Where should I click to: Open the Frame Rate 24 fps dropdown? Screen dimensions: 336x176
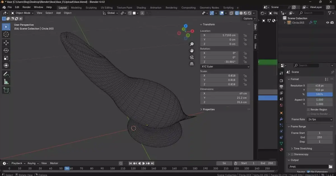320,120
